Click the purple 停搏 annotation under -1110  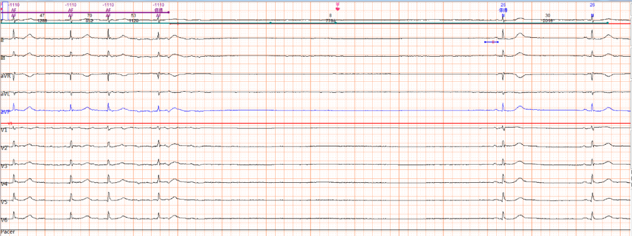(x=159, y=10)
